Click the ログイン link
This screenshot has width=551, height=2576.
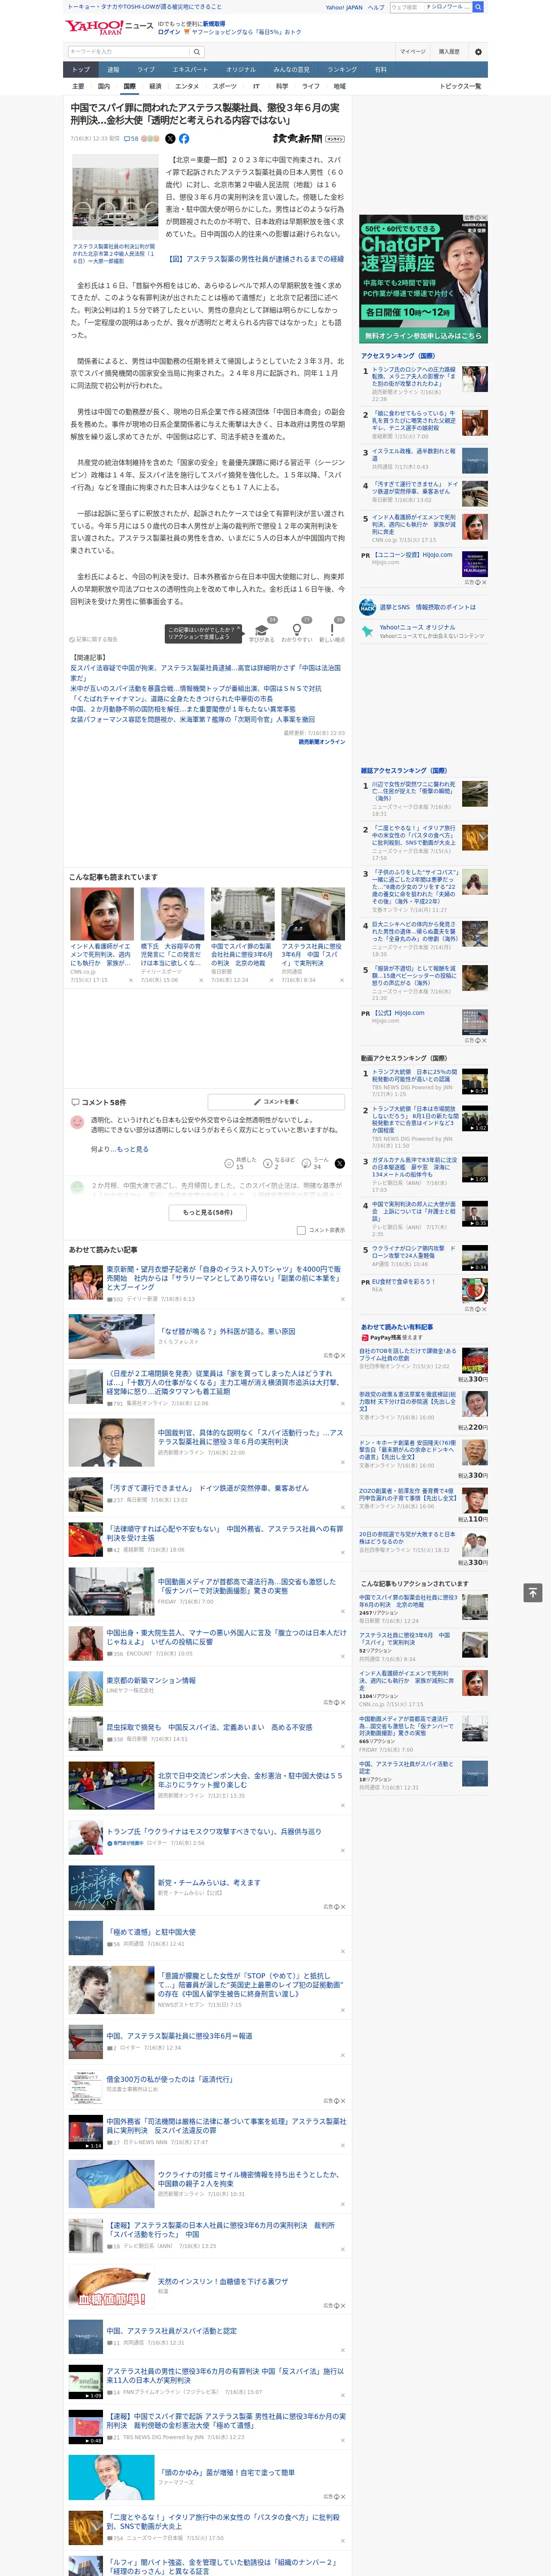pos(169,32)
